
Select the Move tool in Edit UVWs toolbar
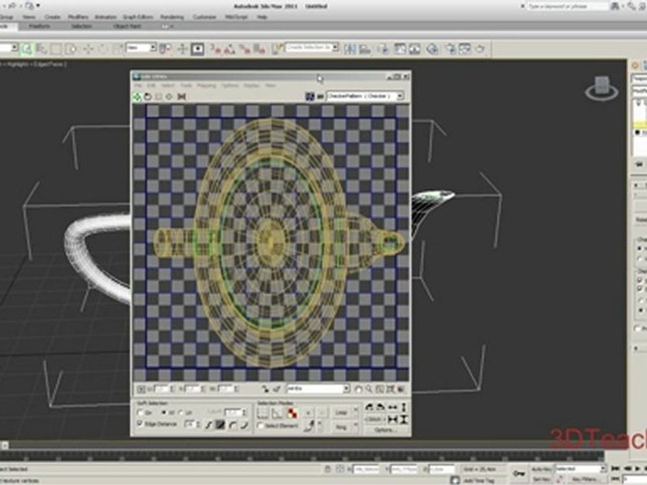click(x=137, y=96)
